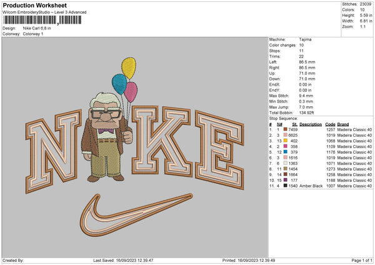Click thread code 1273
The width and height of the screenshot is (375, 265).
331,169
